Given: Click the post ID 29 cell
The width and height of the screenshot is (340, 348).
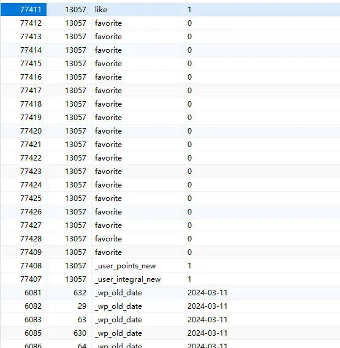Looking at the screenshot, I should pos(69,306).
